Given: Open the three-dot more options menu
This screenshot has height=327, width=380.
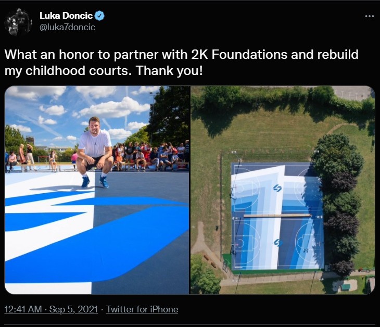Looking at the screenshot, I should [x=370, y=16].
